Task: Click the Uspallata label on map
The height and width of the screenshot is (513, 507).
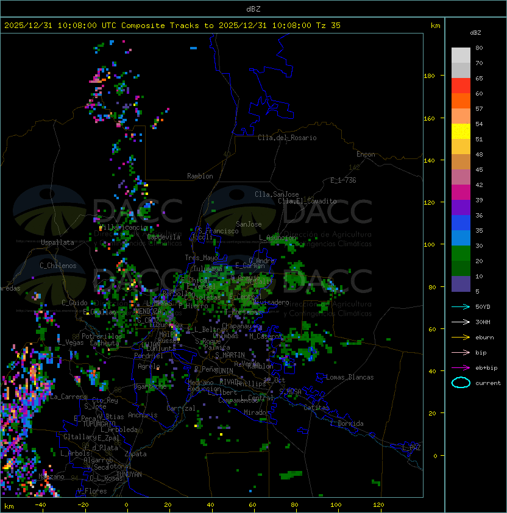Action: pyautogui.click(x=57, y=242)
